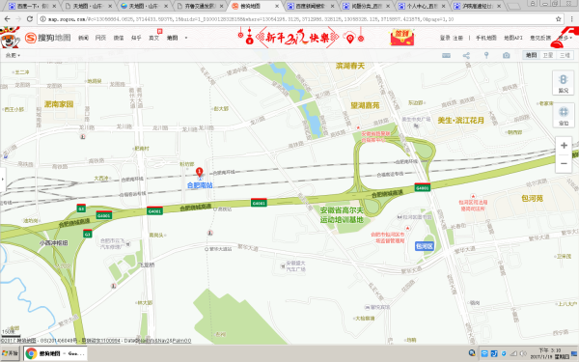This screenshot has height=362, width=579.
Task: Go back with browser back arrow
Action: tap(7, 19)
